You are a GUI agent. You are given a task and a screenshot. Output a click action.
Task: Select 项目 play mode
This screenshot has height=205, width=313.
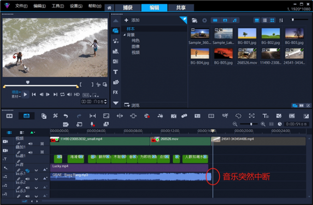(16, 92)
